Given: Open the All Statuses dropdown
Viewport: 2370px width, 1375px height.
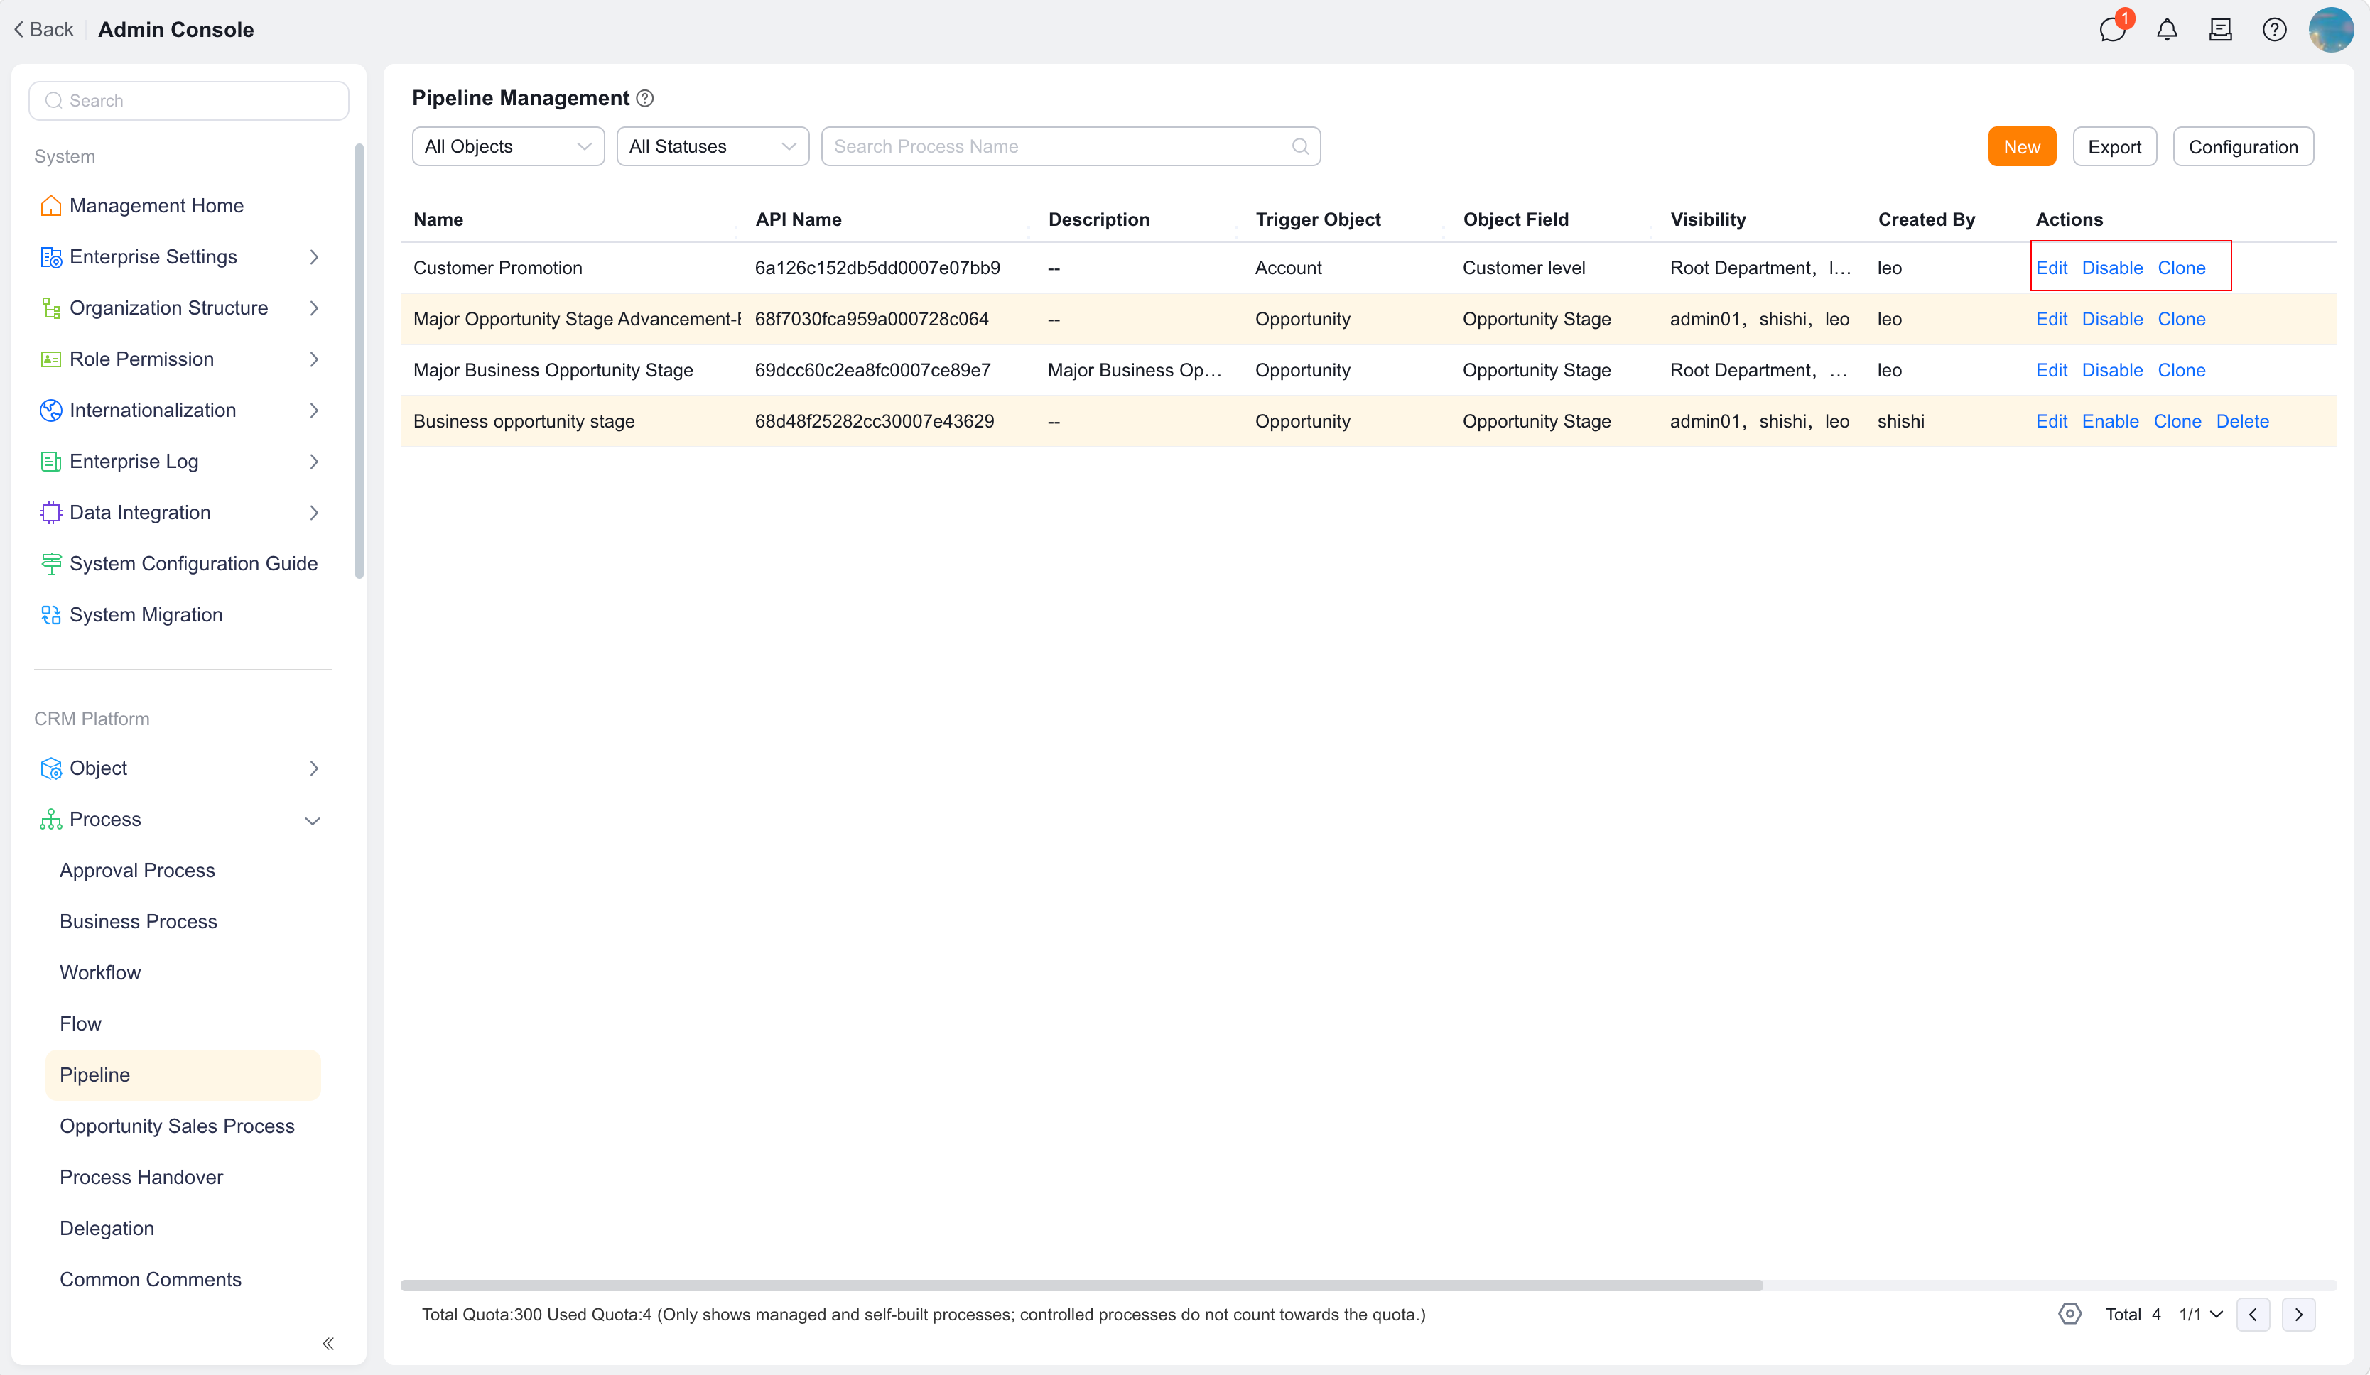Looking at the screenshot, I should 712,147.
